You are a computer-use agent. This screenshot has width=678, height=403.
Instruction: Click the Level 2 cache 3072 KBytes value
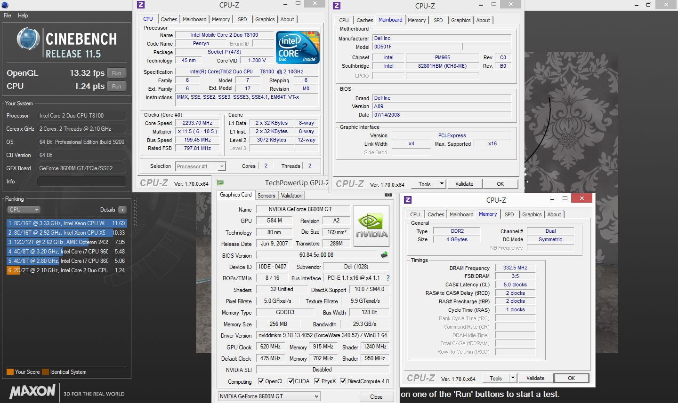[x=271, y=140]
